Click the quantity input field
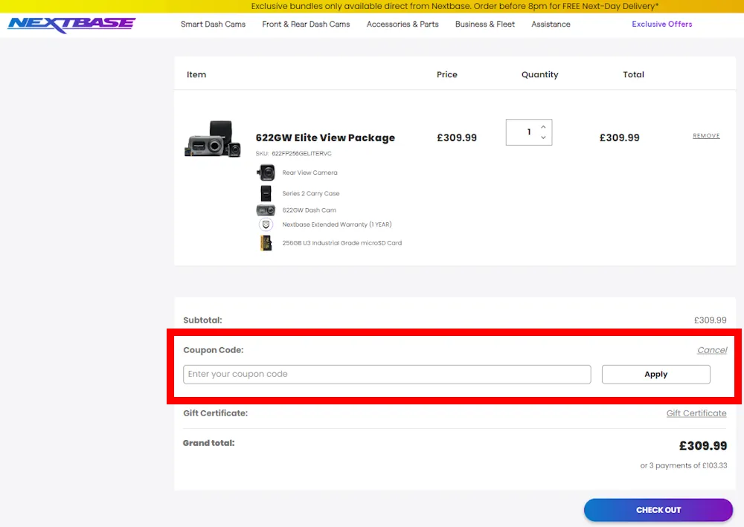744x527 pixels. pyautogui.click(x=528, y=132)
